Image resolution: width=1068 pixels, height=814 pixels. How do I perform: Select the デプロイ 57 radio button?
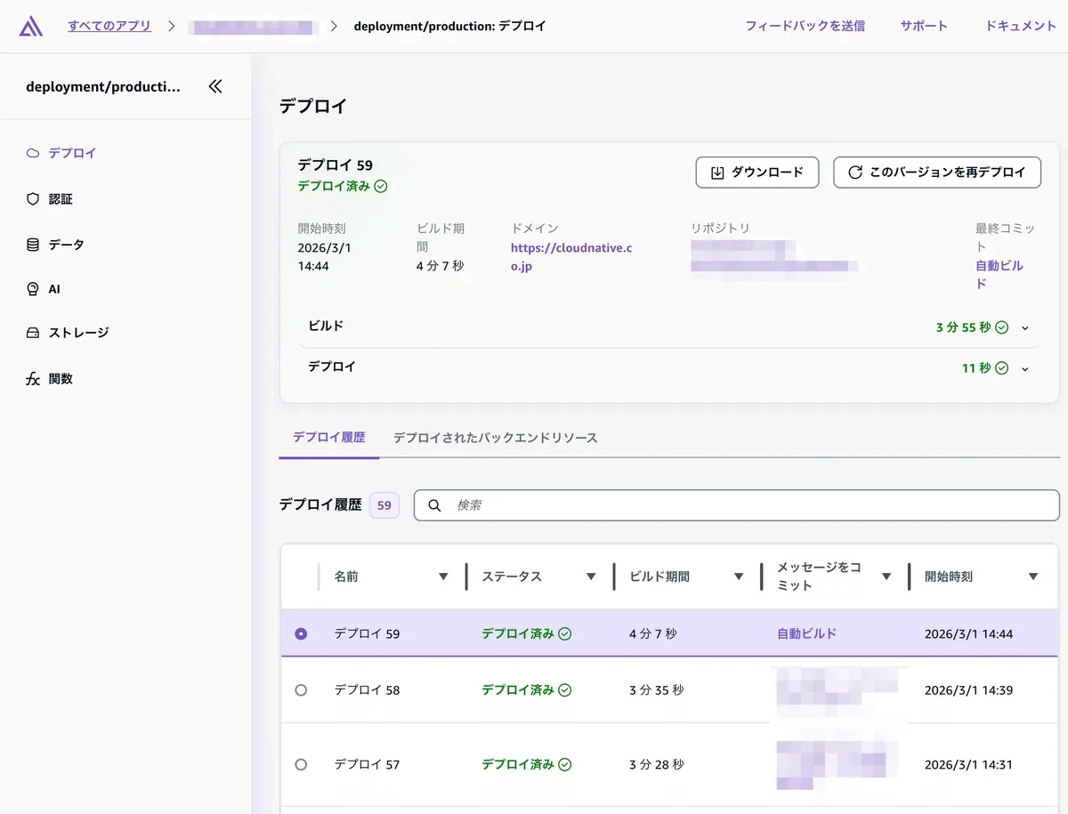point(301,764)
